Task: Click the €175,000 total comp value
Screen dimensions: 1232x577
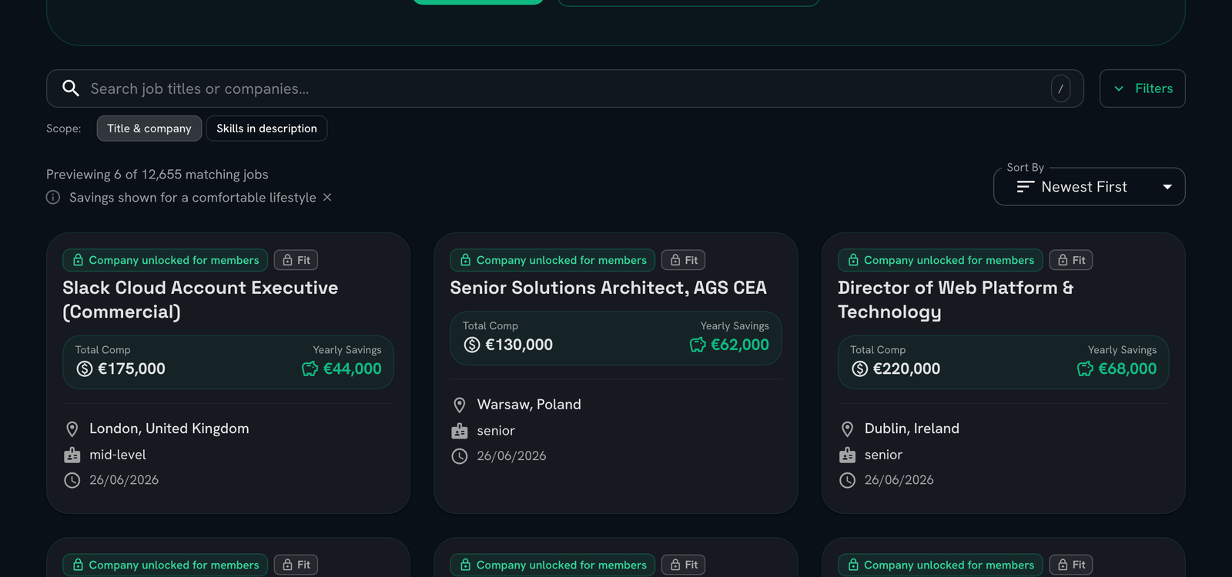Action: click(132, 369)
